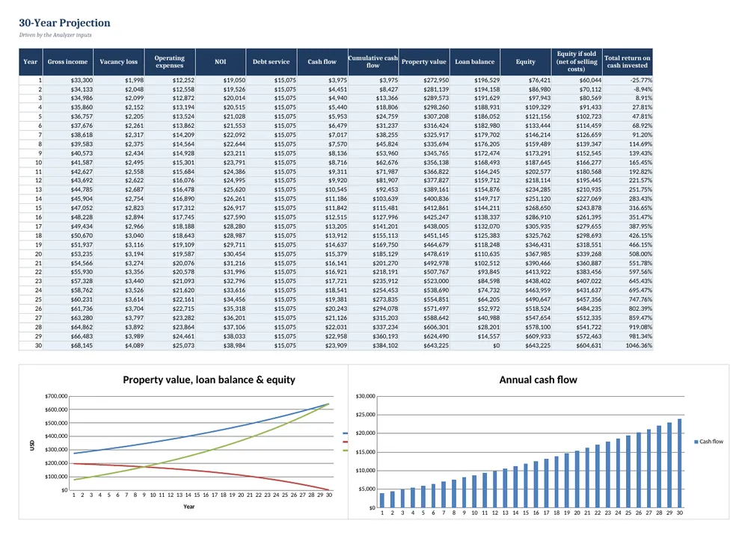Click the $41,587 gross income cell
Viewport: 748px width, 538px height.
coord(68,162)
